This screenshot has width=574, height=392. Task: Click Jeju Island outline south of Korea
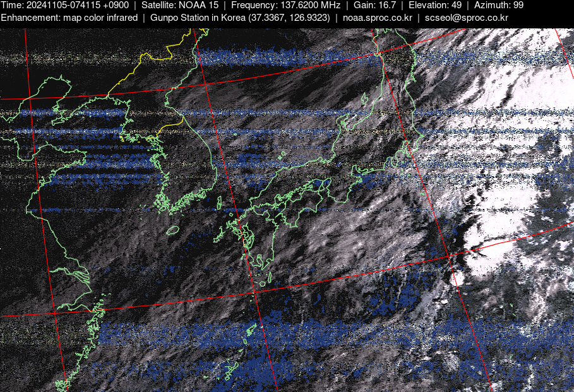173,231
